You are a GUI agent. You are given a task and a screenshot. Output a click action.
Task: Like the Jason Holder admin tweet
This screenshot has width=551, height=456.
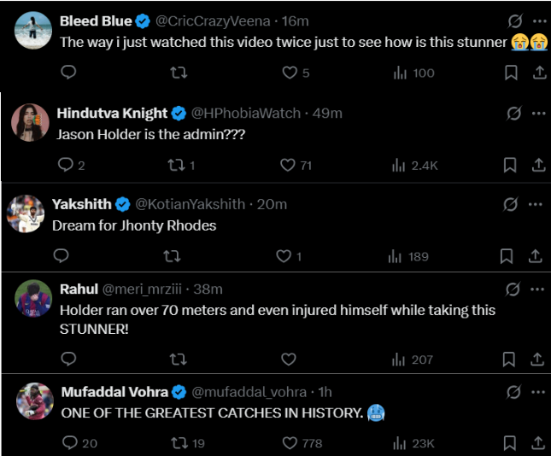pyautogui.click(x=288, y=165)
